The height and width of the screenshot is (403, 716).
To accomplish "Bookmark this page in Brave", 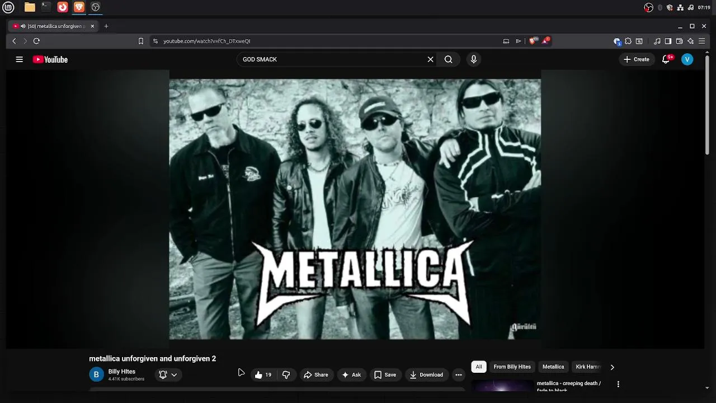I will 141,41.
